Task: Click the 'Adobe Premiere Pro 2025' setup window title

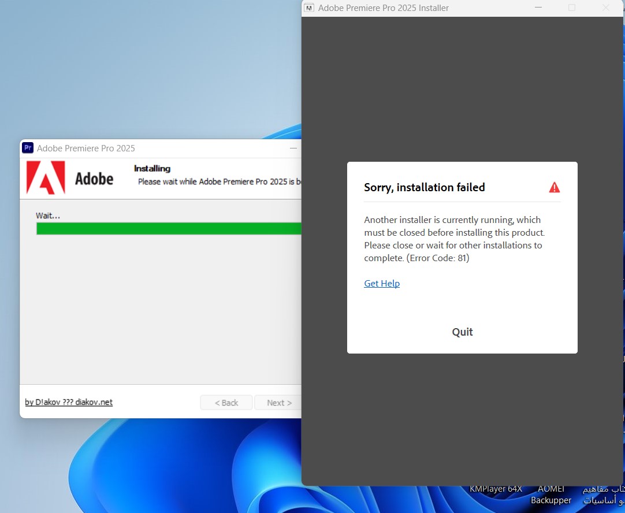Action: pyautogui.click(x=85, y=148)
